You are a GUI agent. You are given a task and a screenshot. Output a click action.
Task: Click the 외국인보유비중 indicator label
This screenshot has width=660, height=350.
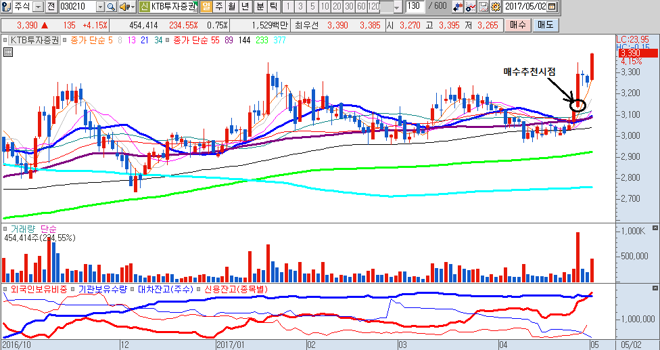point(39,289)
